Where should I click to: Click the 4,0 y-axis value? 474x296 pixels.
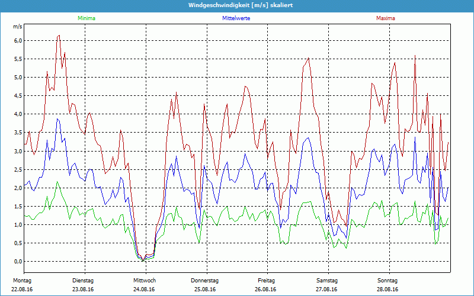(x=18, y=114)
